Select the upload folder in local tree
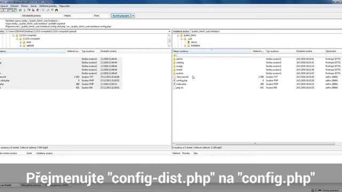The width and height of the screenshot is (342, 192). tap(30, 46)
